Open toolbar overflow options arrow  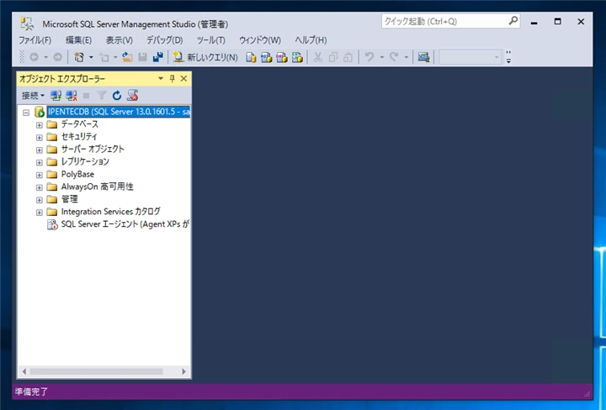click(x=508, y=57)
